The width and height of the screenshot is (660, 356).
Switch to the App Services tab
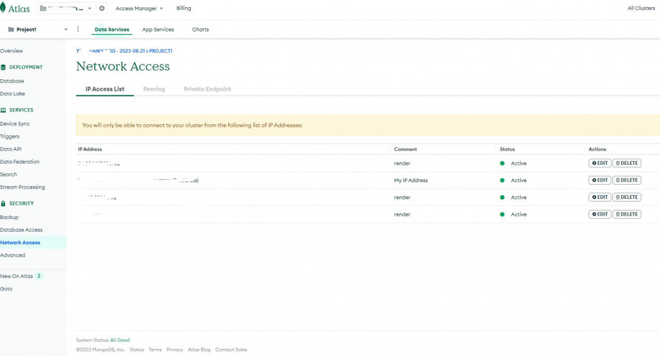tap(158, 30)
